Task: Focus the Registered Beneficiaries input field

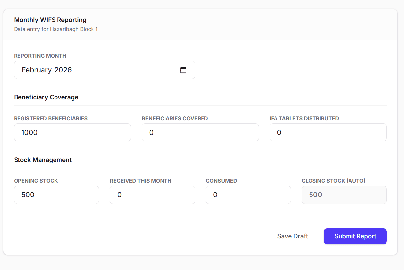Action: [72, 133]
